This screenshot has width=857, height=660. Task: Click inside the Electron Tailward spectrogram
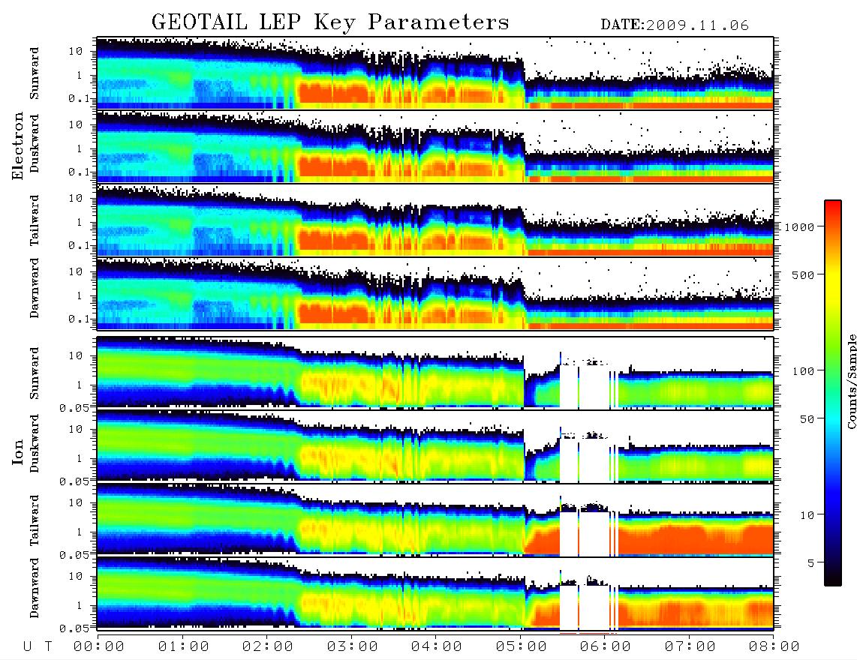click(x=435, y=220)
